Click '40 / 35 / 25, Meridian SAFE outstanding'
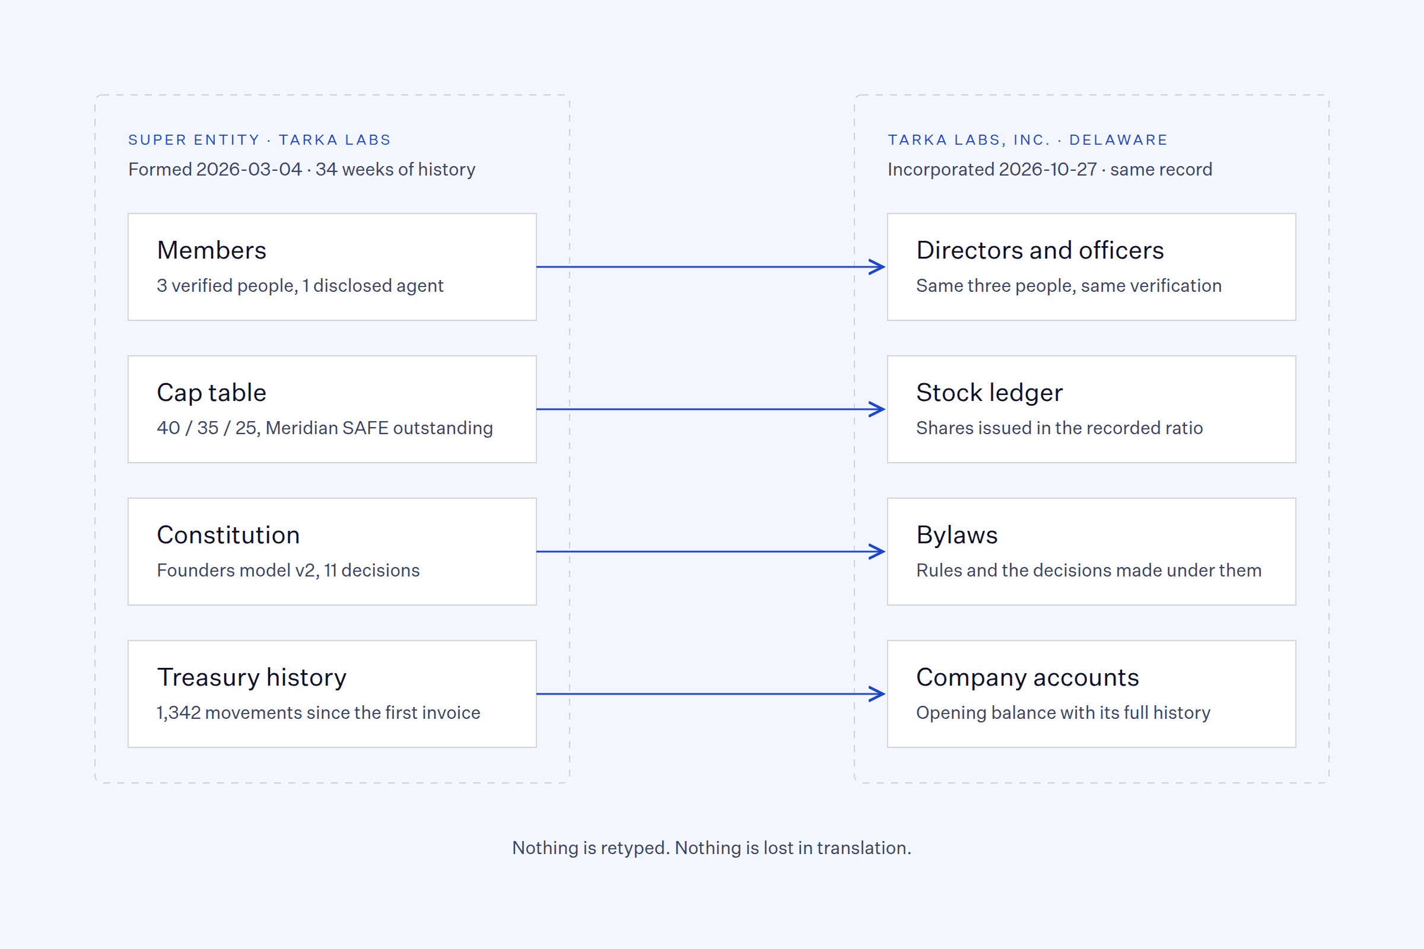Viewport: 1424px width, 949px height. [325, 428]
